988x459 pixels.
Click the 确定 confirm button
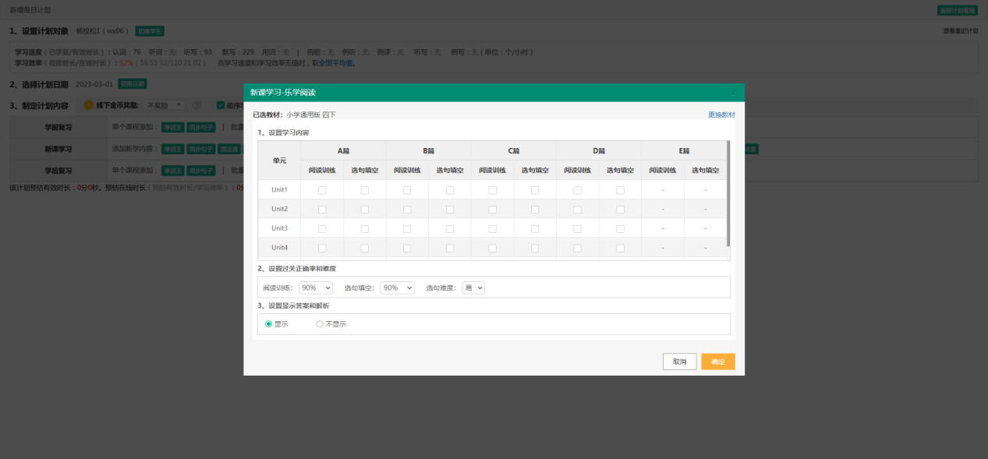coord(717,362)
